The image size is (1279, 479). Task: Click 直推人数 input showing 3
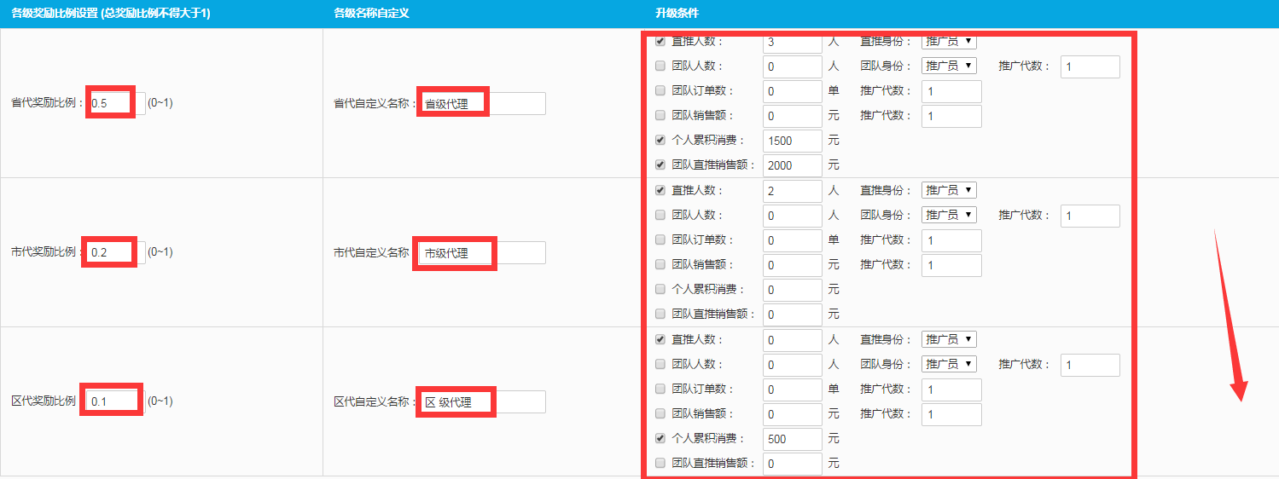pos(792,43)
